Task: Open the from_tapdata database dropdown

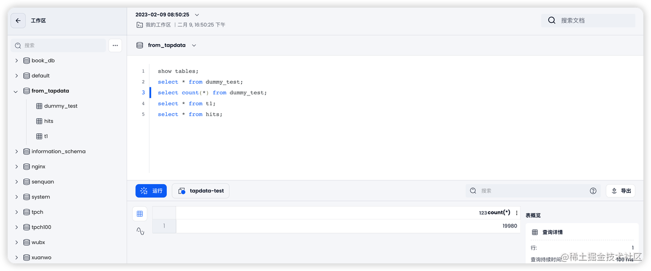Action: pos(194,45)
